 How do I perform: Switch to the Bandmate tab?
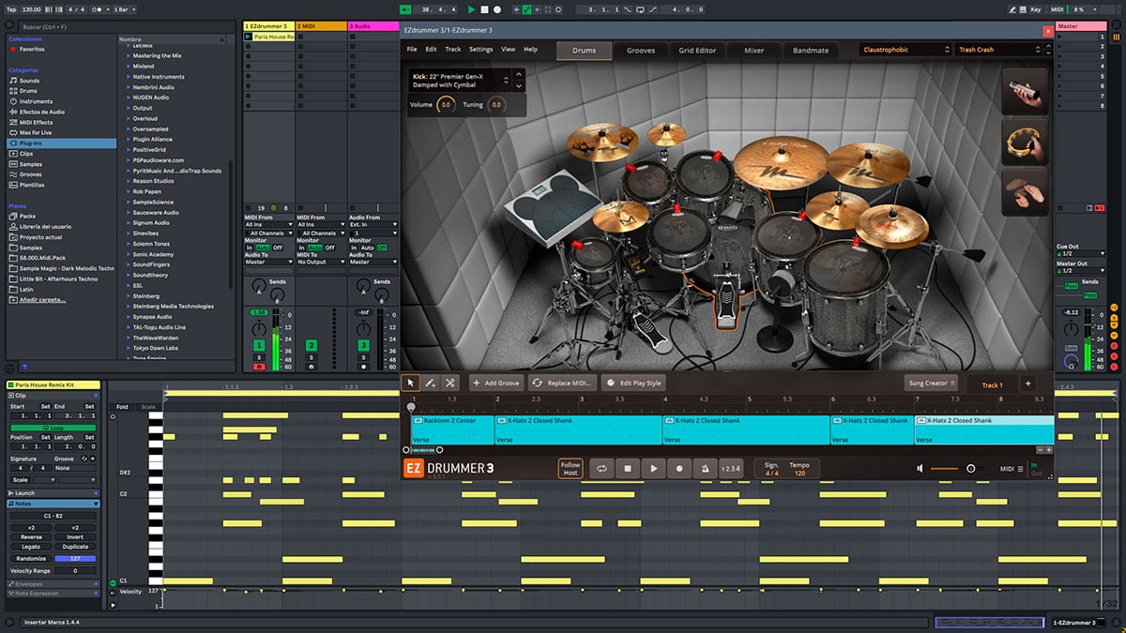[811, 51]
